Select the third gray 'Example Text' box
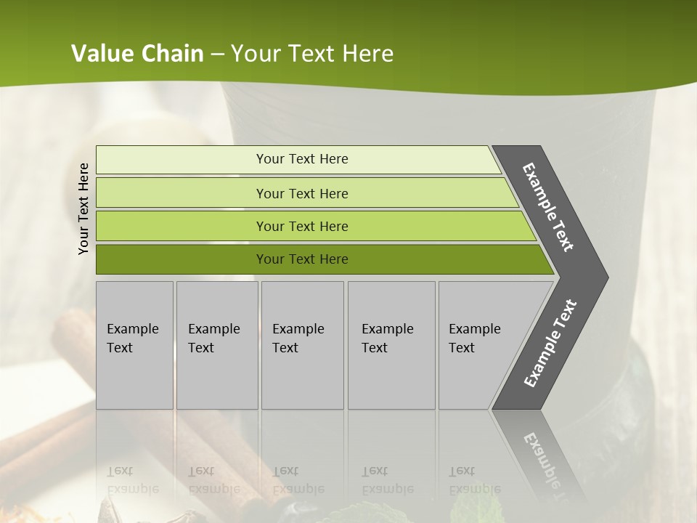The height and width of the screenshot is (523, 697). [303, 345]
